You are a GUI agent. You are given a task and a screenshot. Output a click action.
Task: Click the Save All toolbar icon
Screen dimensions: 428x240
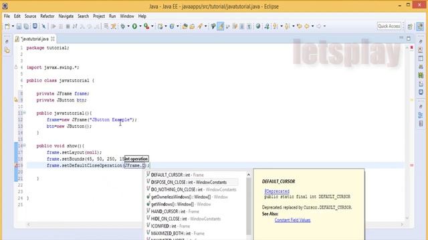(26, 27)
